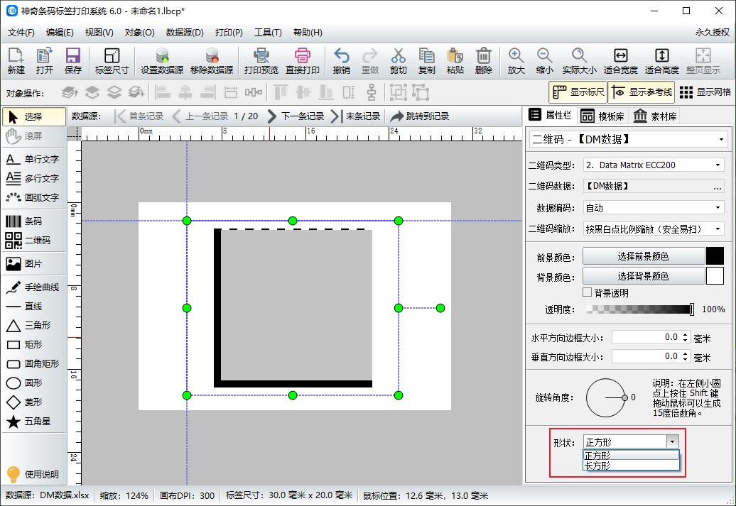
Task: Select the 条码 barcode tool
Action: click(33, 221)
